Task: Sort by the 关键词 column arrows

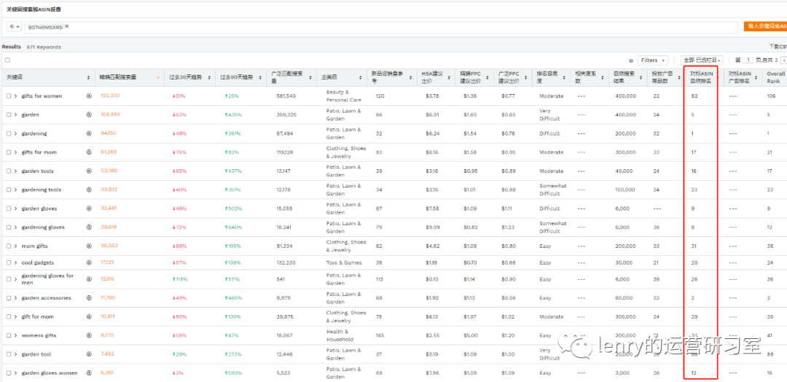Action: point(88,78)
